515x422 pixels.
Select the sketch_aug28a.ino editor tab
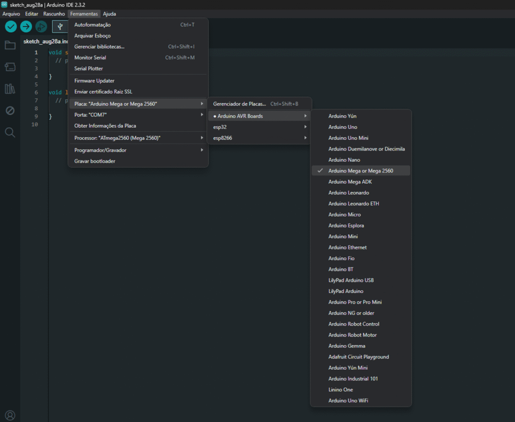point(45,41)
